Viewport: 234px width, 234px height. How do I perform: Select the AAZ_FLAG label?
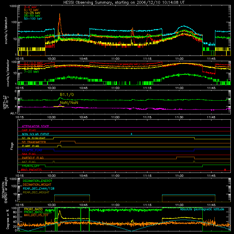click(x=29, y=162)
